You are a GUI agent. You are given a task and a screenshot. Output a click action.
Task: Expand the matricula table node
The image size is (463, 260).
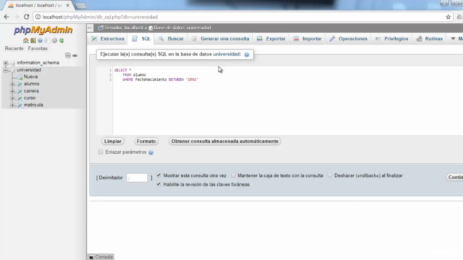tap(12, 105)
